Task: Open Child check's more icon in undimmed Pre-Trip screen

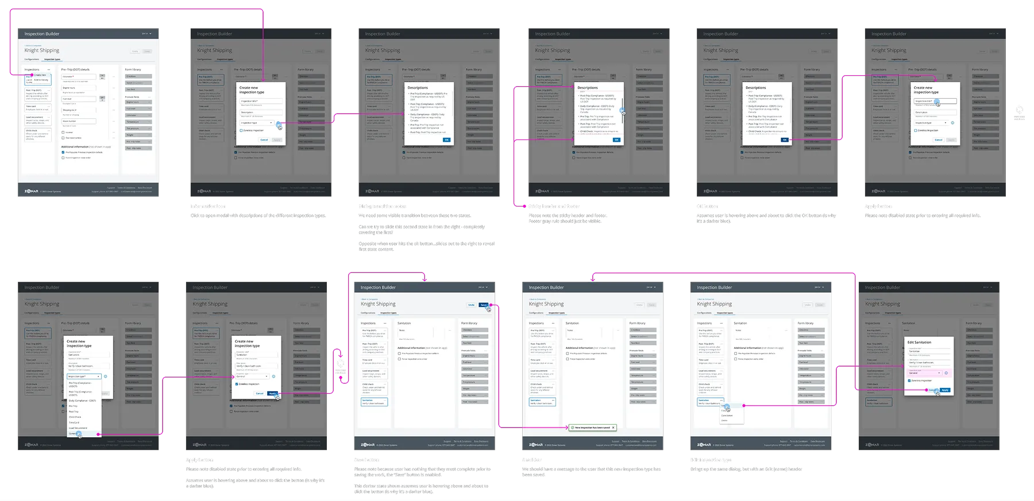Action: point(49,130)
